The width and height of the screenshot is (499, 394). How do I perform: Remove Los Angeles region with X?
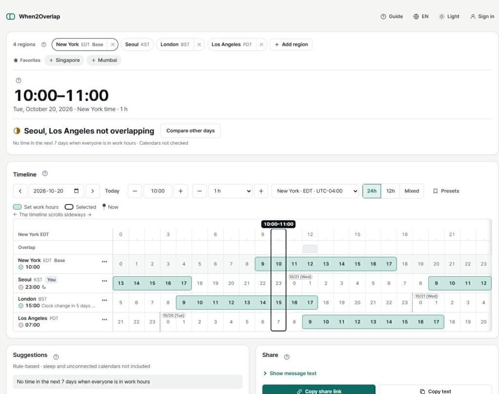(x=261, y=44)
